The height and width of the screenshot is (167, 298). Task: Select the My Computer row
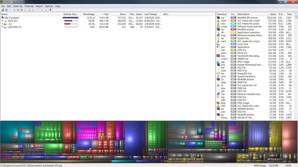[x=82, y=18]
